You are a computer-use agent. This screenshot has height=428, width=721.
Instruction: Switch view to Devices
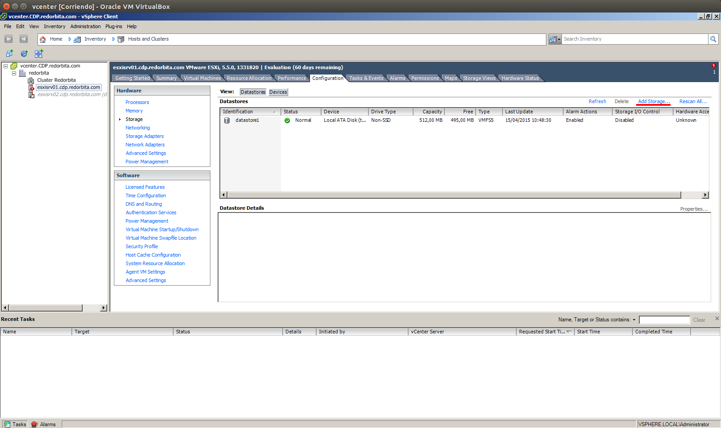278,92
